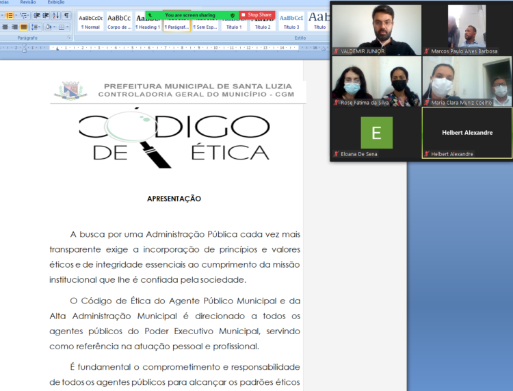Open the borders dropdown arrow
The image size is (513, 391).
(x=68, y=27)
